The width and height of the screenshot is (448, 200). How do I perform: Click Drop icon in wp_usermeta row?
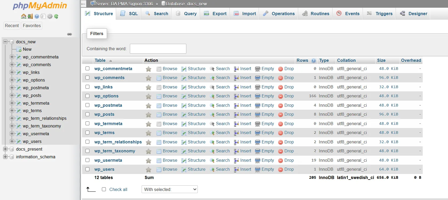[x=280, y=161]
